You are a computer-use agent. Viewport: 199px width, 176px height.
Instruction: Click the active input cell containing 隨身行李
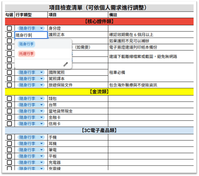coord(31,35)
